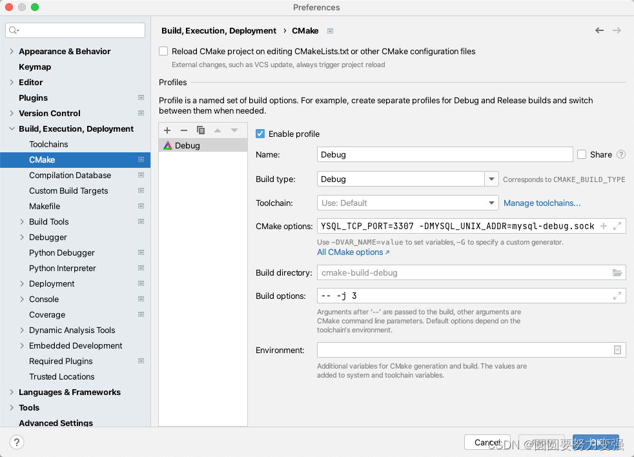Browse for Build directory folder

coord(617,272)
